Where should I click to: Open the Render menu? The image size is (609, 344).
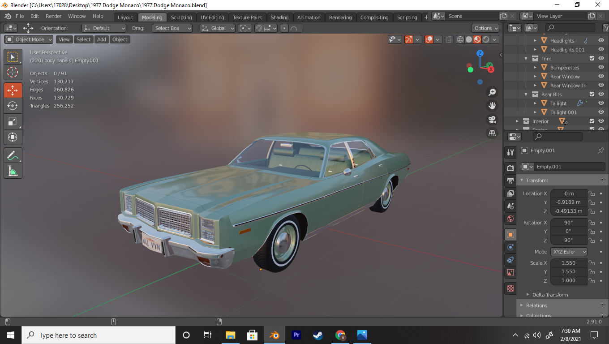point(54,16)
